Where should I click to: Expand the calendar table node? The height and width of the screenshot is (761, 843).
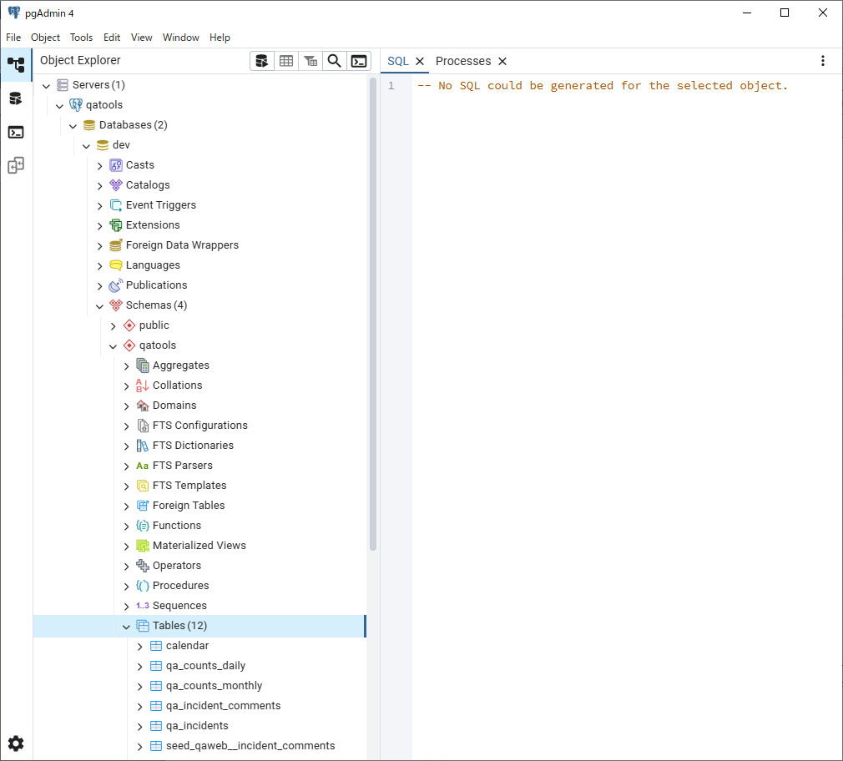pyautogui.click(x=139, y=646)
